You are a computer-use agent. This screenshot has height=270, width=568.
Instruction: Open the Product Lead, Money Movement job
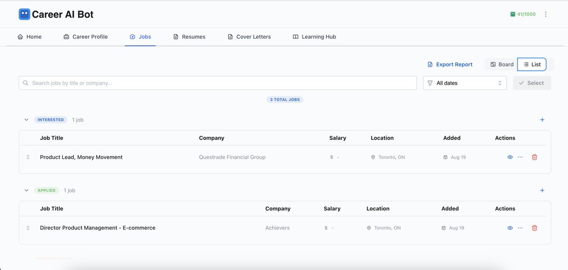81,157
